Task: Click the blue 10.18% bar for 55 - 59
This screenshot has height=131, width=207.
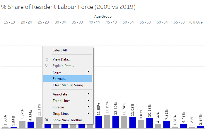Action: (x=150, y=123)
